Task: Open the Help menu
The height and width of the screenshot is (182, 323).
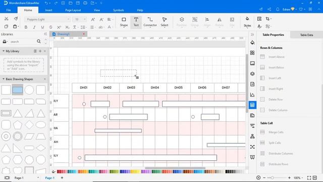Action: click(x=140, y=10)
